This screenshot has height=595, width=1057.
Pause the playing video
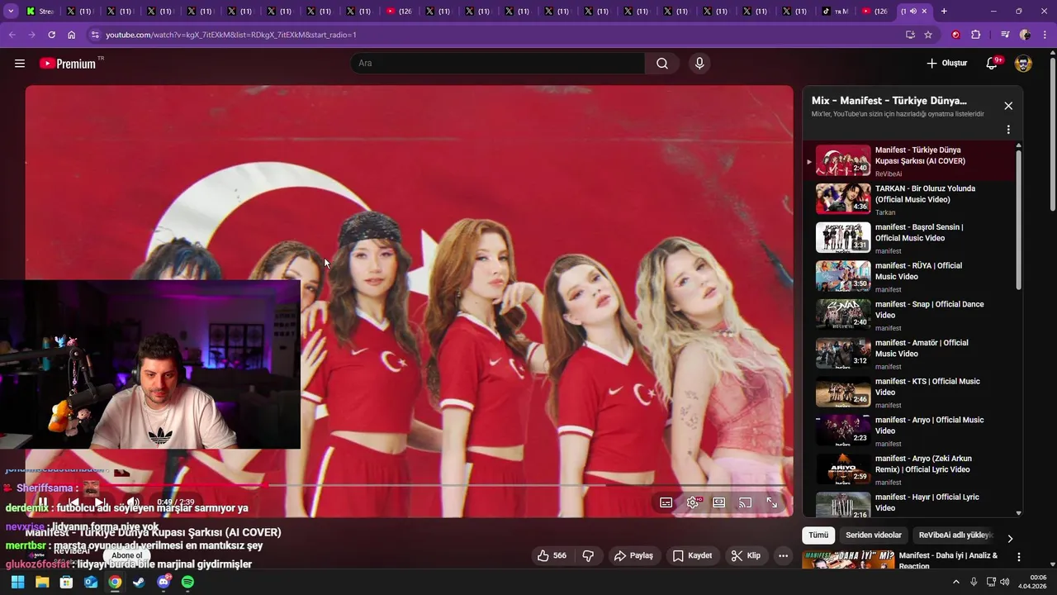tap(43, 502)
